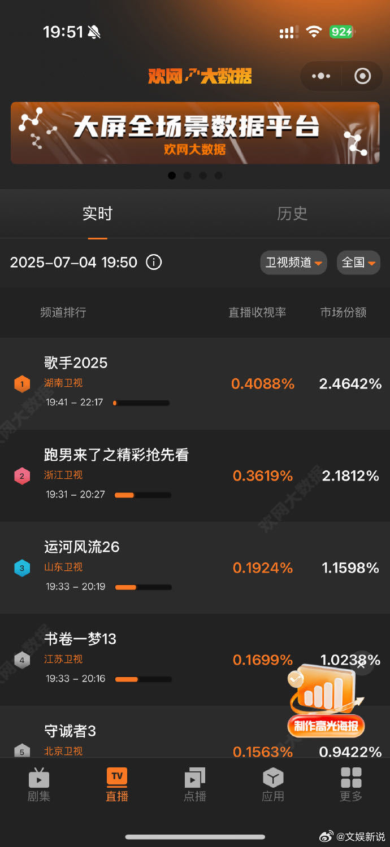This screenshot has width=390, height=847.
Task: Switch to the 历史 tab
Action: [x=292, y=213]
